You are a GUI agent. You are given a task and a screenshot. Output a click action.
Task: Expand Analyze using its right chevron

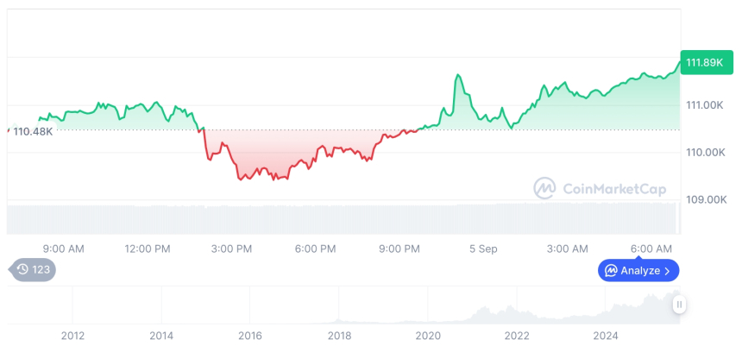(x=668, y=271)
